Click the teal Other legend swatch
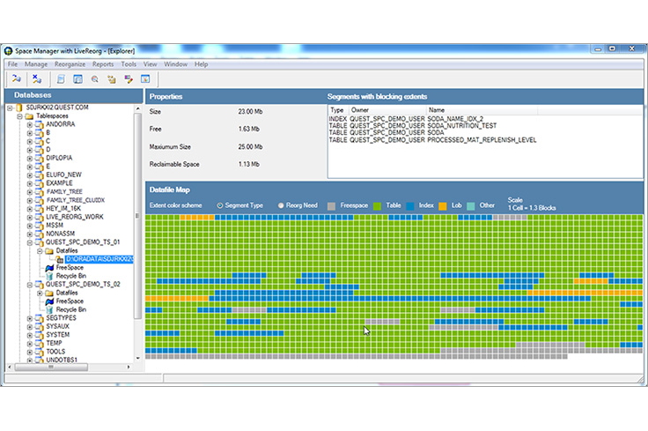The width and height of the screenshot is (648, 431). coord(471,206)
